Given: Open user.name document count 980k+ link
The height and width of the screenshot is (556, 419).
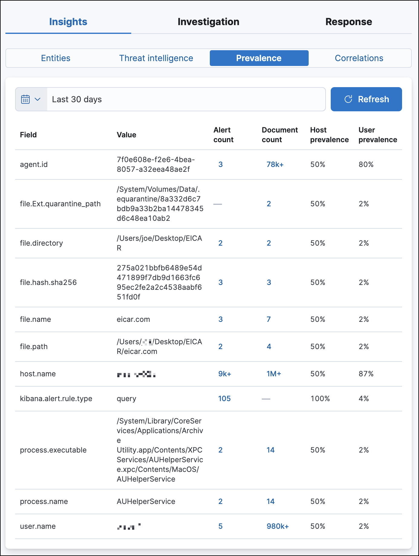Looking at the screenshot, I should coord(278,526).
